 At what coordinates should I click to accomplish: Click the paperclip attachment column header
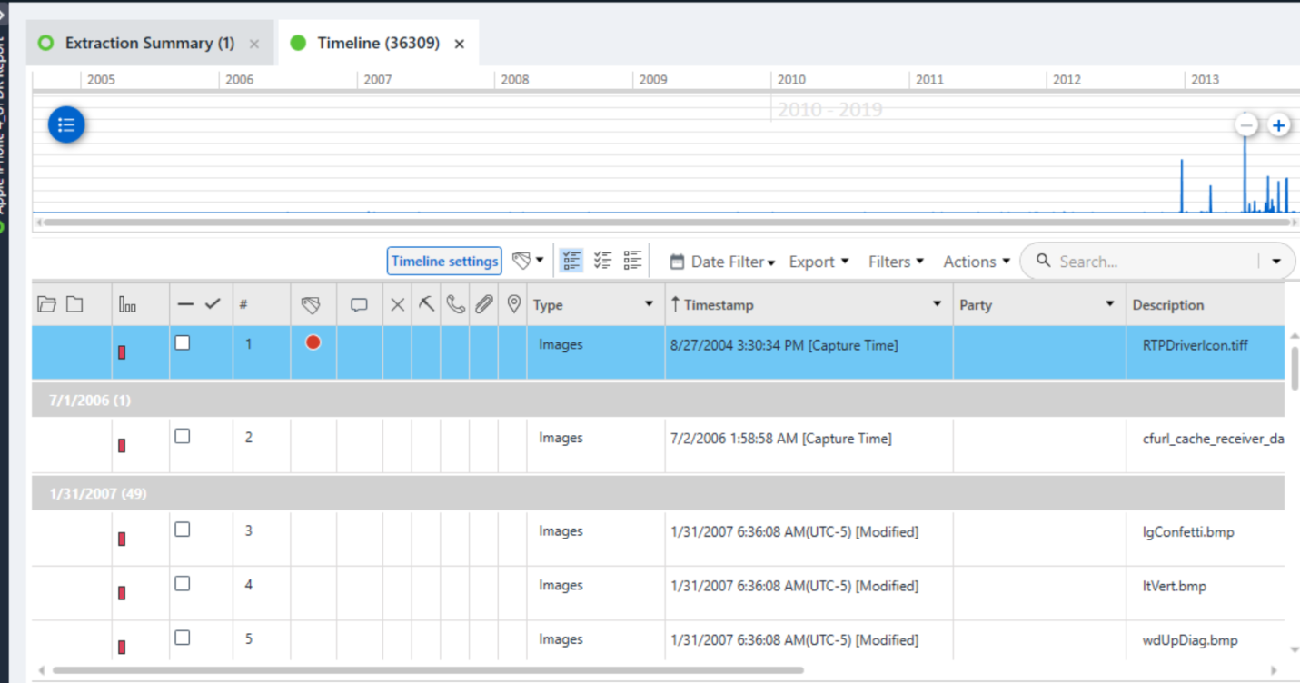tap(484, 304)
